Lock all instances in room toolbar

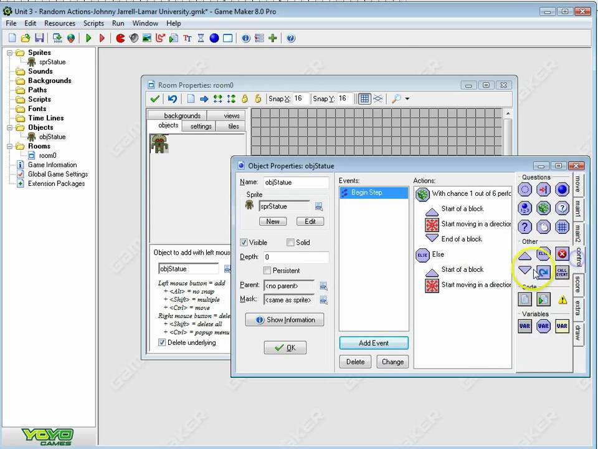pyautogui.click(x=244, y=99)
